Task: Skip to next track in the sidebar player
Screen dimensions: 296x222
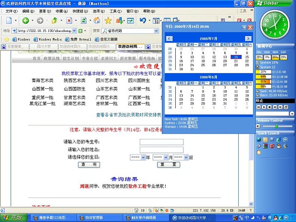Action: pos(275,107)
